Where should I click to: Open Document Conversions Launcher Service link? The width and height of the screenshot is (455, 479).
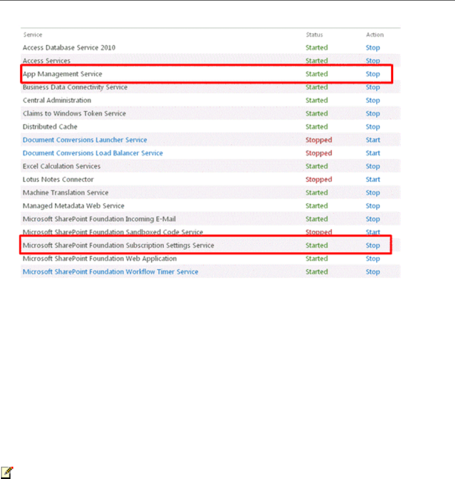tap(85, 140)
